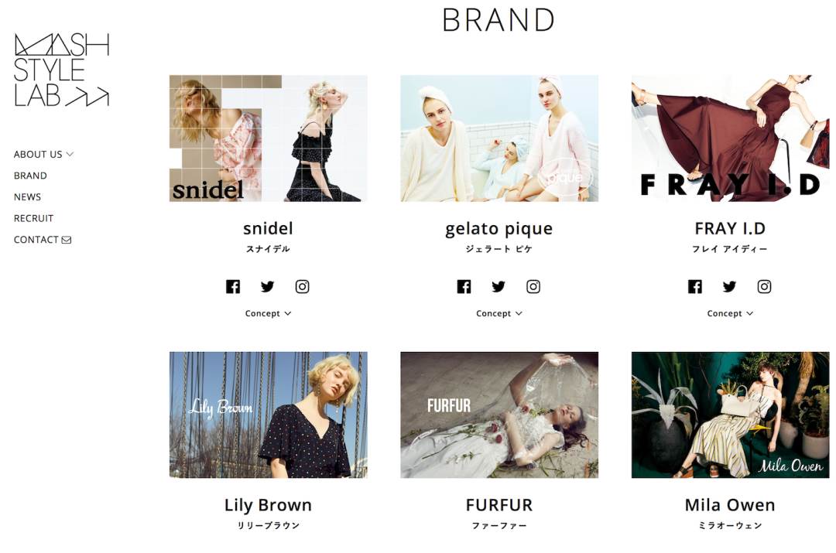
Task: Click the Mash Style Lab logo
Action: tap(62, 70)
